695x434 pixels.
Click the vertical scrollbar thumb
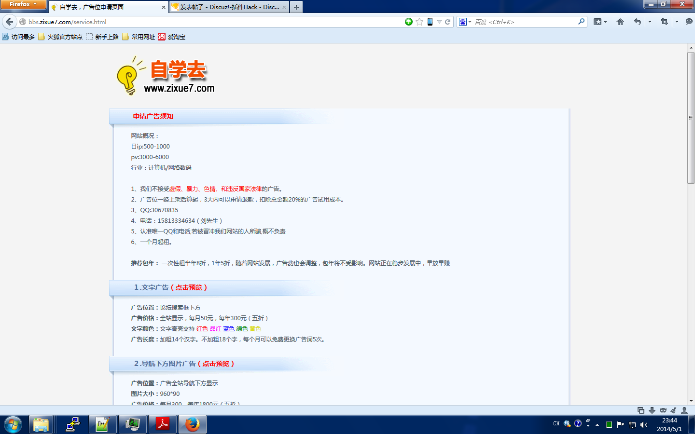[x=691, y=117]
